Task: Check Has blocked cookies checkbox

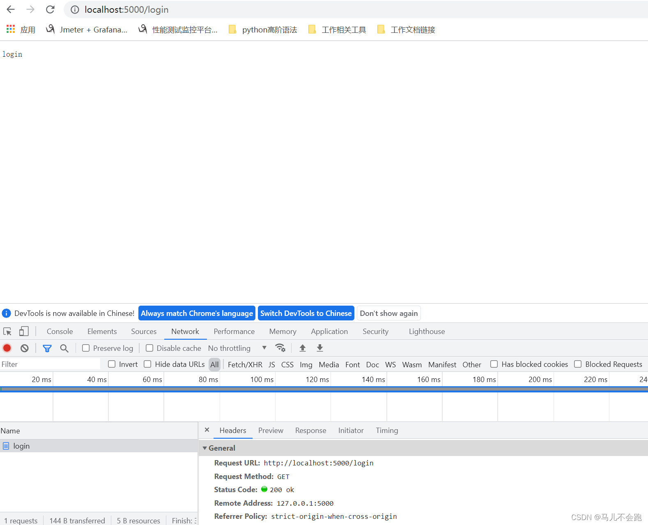Action: [x=494, y=364]
